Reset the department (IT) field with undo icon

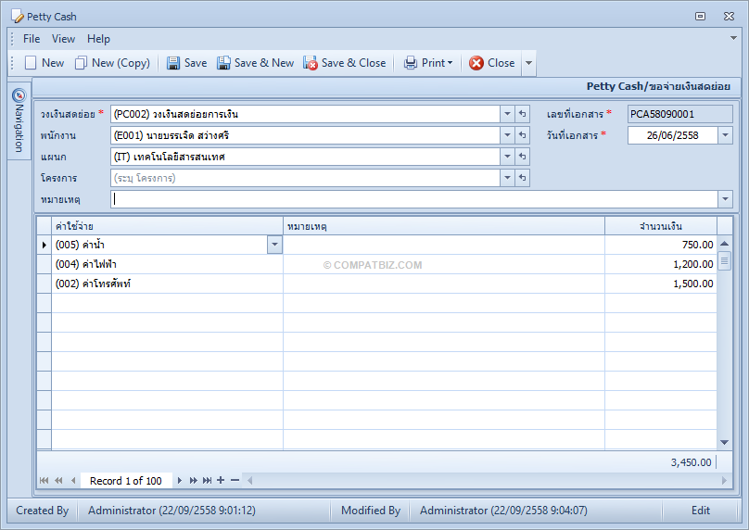(x=523, y=157)
